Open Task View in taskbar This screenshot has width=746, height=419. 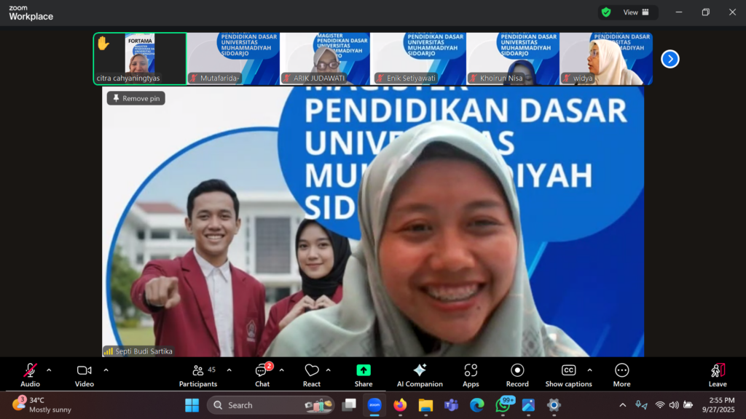(349, 405)
